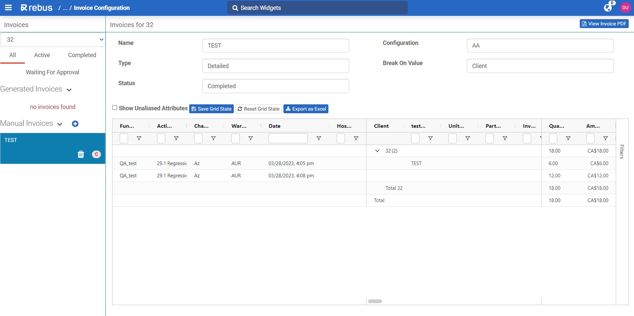
Task: Open the Client column filter funnel
Action: [x=430, y=138]
